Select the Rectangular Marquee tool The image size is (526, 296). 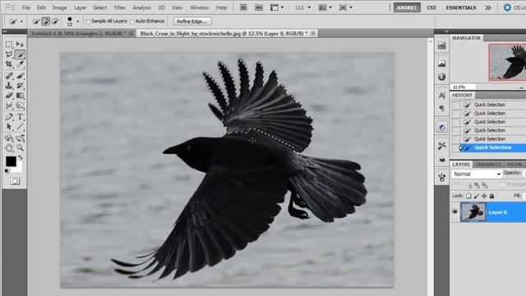9,44
